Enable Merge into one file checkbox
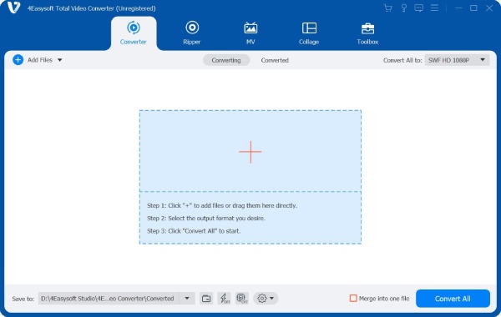 [353, 299]
